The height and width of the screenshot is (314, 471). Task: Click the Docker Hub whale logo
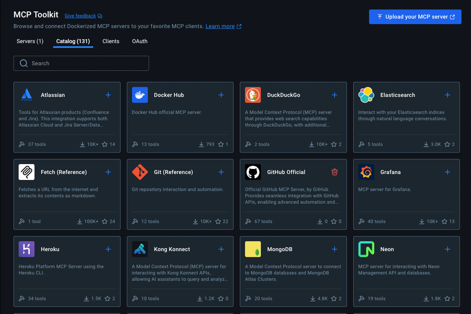140,95
